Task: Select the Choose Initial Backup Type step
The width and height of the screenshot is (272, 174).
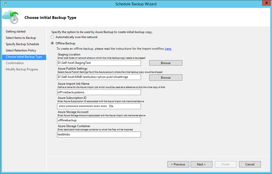Action: 23,57
